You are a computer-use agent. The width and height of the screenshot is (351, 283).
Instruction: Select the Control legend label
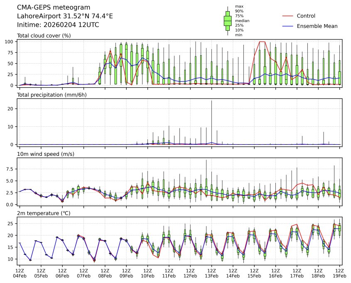(x=306, y=16)
